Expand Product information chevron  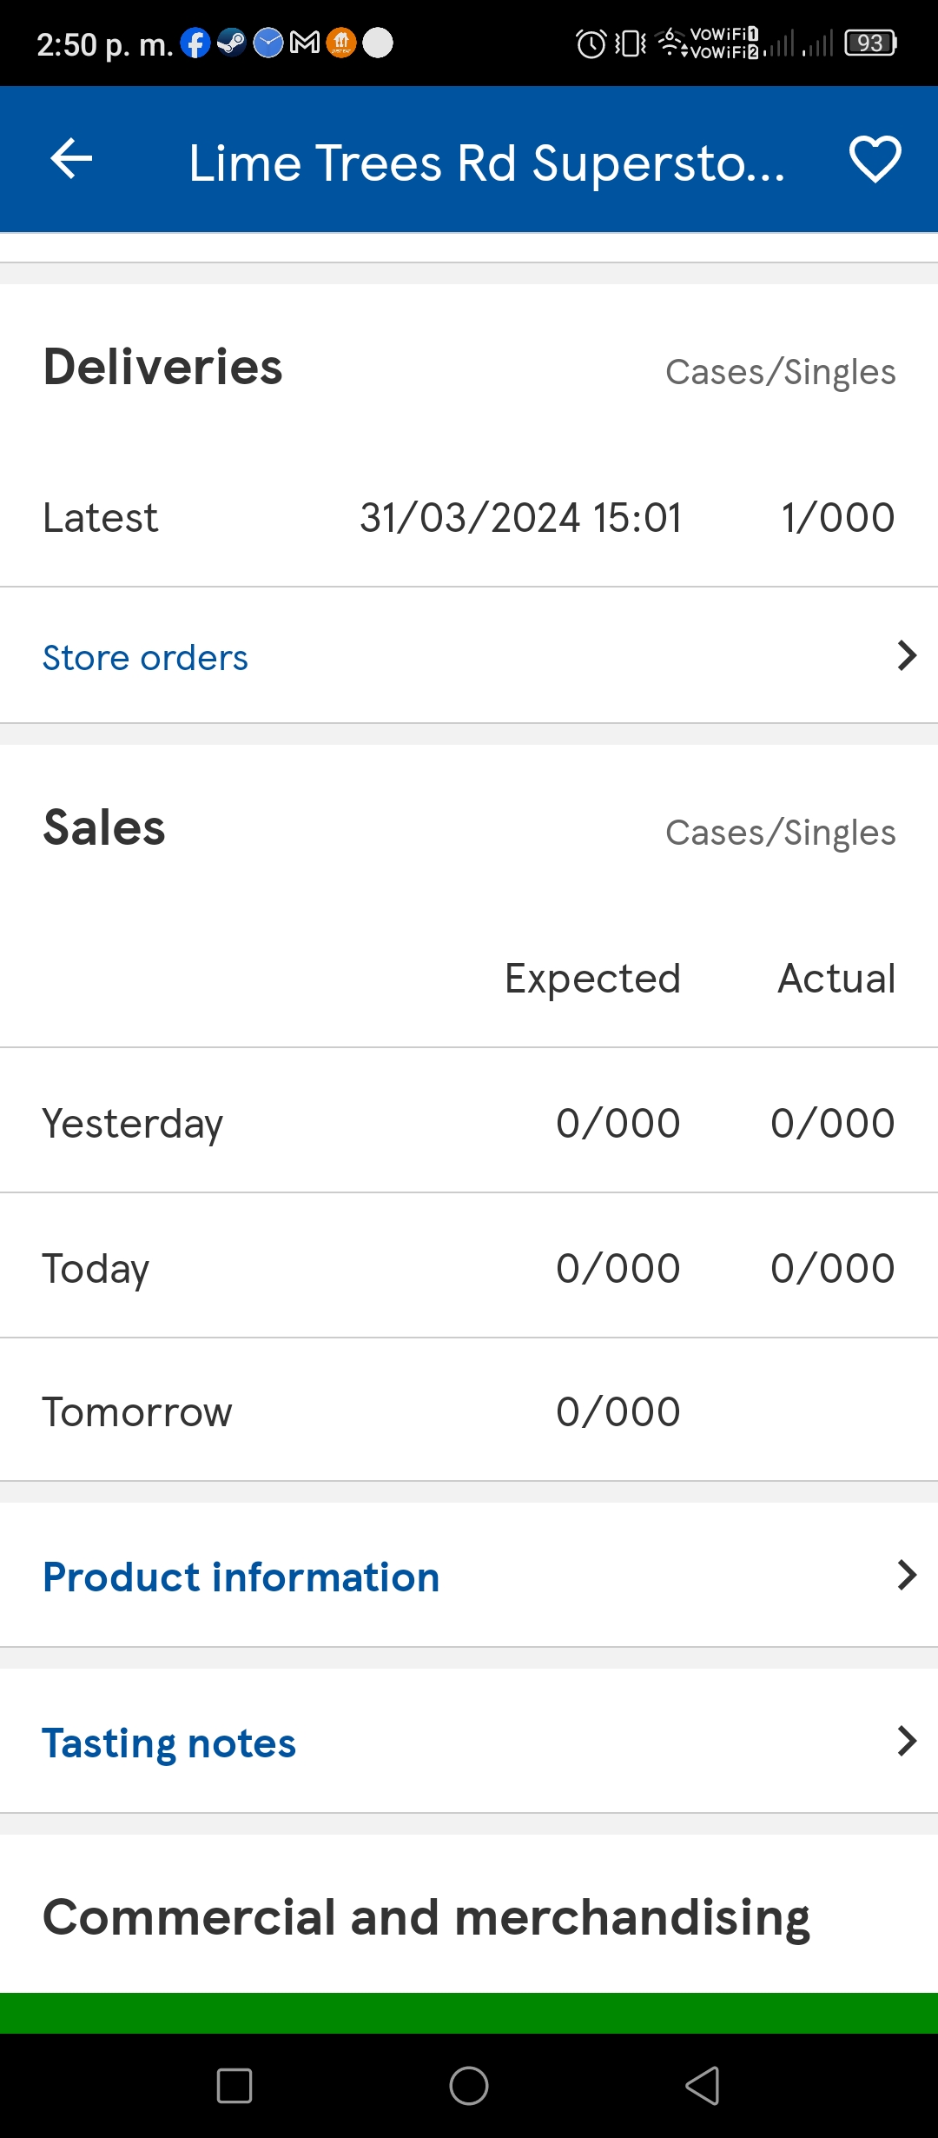point(907,1575)
